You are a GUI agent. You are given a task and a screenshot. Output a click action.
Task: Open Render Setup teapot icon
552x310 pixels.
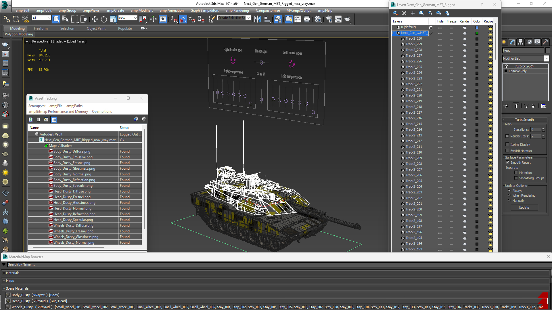pos(329,19)
